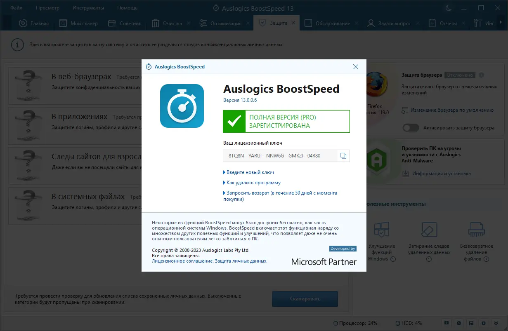Image resolution: width=508 pixels, height=331 pixels.
Task: Open the Инструменты menu
Action: (x=88, y=8)
